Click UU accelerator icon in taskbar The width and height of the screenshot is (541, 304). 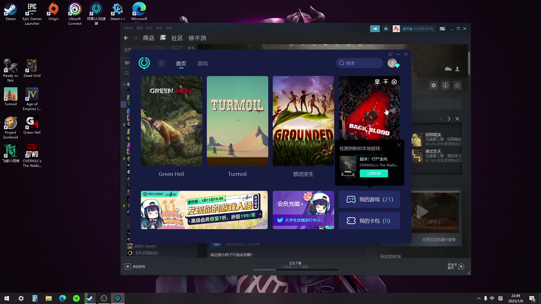[118, 298]
